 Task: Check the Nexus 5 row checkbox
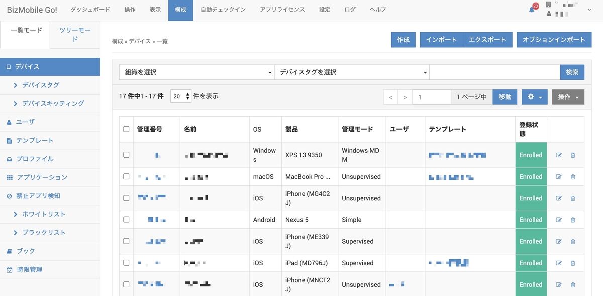(126, 220)
